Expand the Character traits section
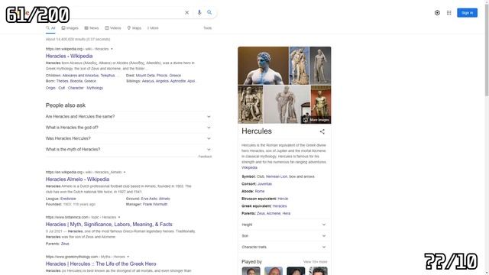The image size is (489, 275). [284, 247]
